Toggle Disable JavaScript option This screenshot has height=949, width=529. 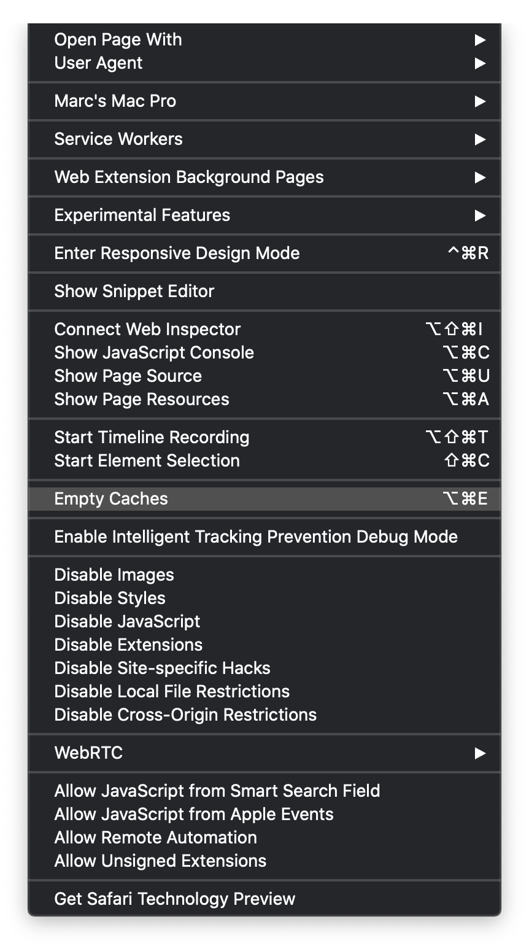(x=127, y=622)
